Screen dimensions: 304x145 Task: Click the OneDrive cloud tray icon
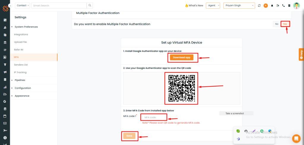[x=246, y=131]
